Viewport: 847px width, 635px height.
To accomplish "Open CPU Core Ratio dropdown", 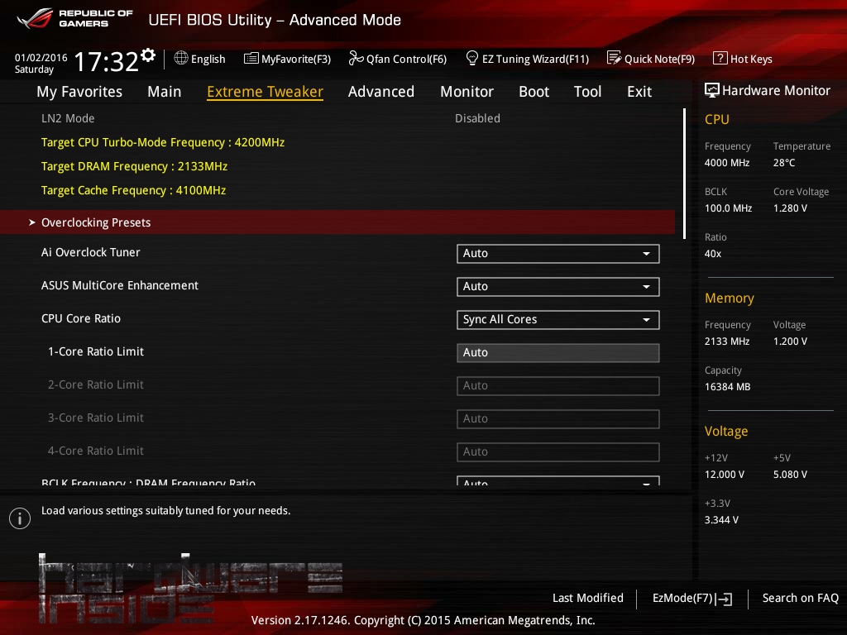I will (x=557, y=320).
